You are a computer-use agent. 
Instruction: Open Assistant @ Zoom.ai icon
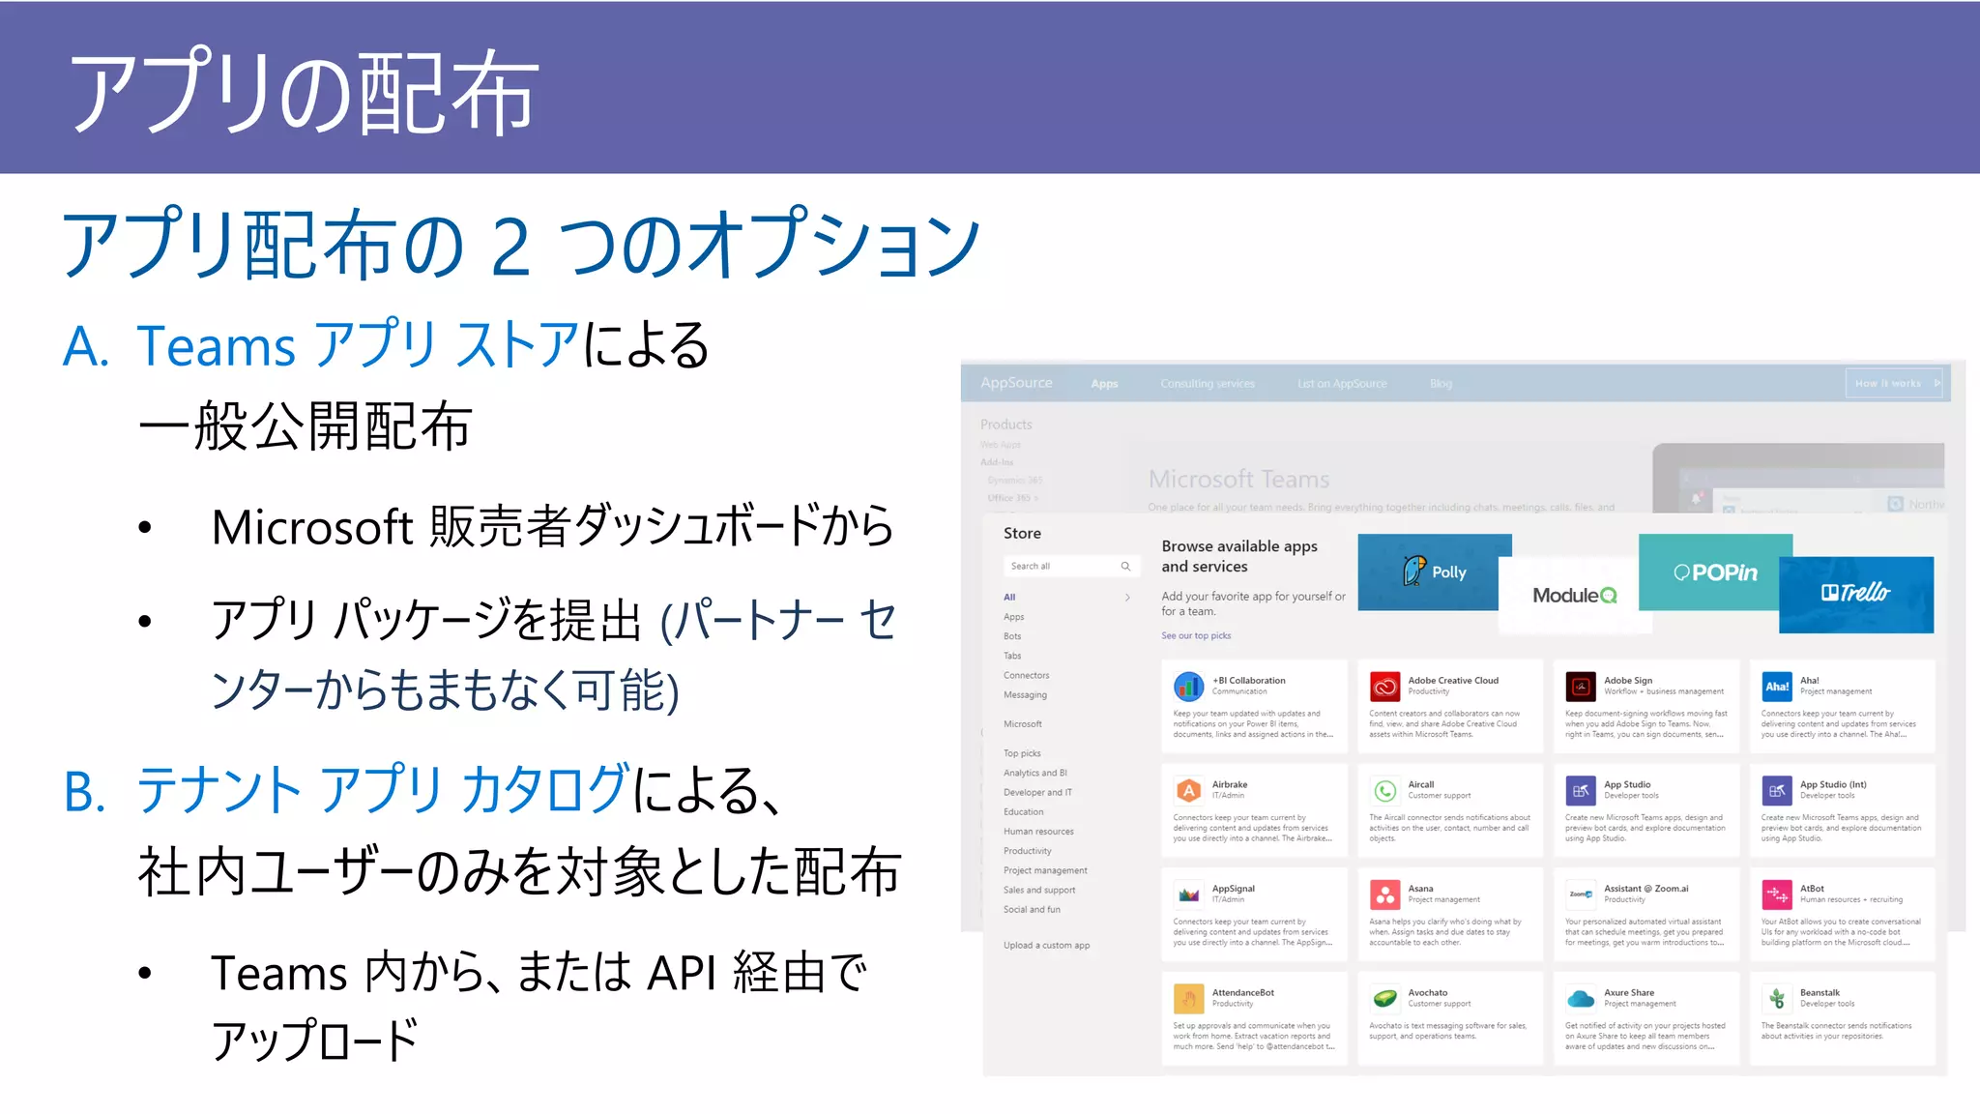(1581, 894)
